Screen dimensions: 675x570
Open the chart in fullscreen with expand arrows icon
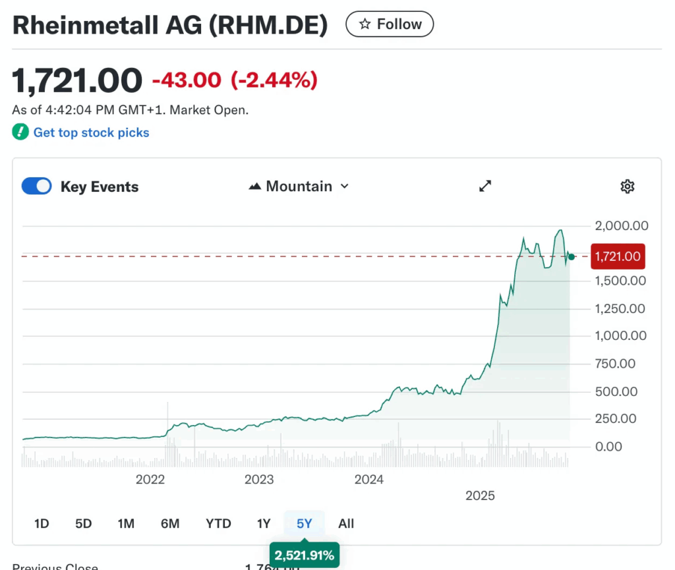pos(485,186)
